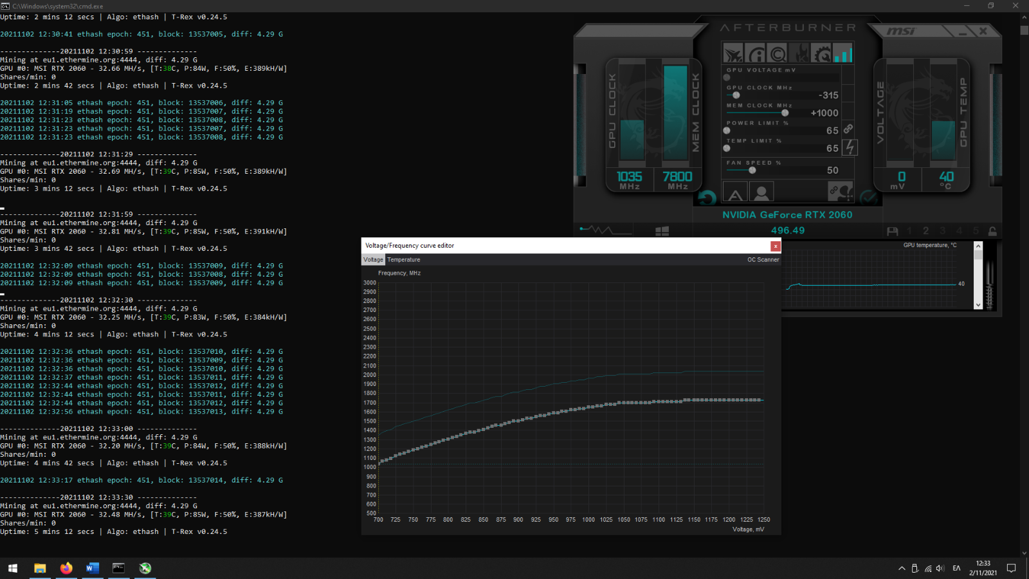
Task: Click the save profile floppy icon
Action: tap(892, 231)
